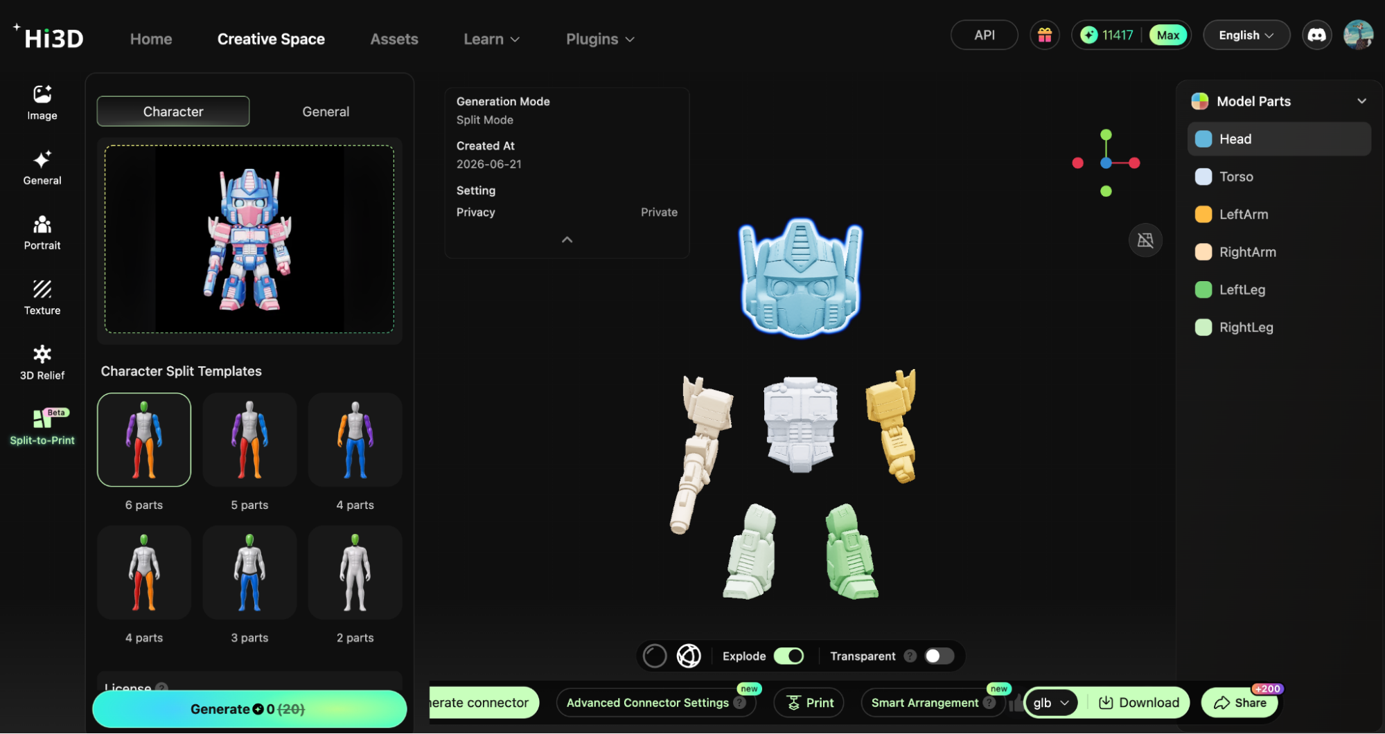Open the Assets page
This screenshot has width=1385, height=734.
click(x=394, y=39)
